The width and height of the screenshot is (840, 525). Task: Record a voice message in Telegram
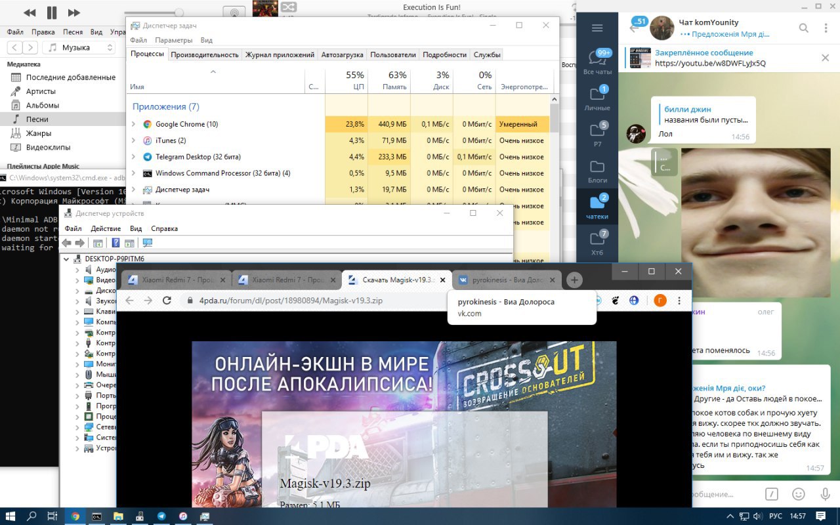pos(825,494)
